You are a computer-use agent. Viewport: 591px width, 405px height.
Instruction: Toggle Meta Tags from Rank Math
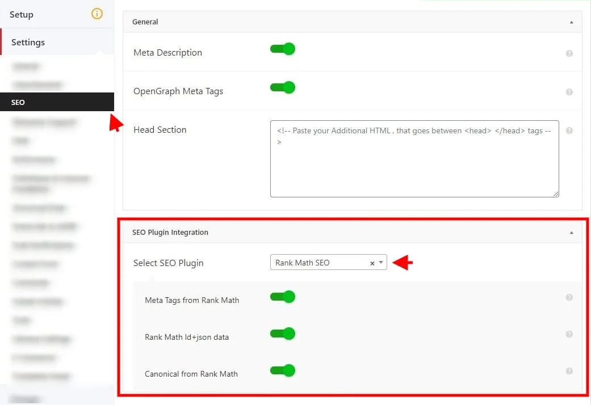pyautogui.click(x=283, y=297)
